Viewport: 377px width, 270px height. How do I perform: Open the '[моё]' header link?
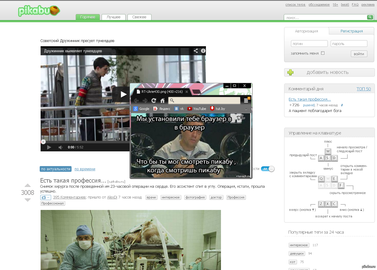(345, 5)
